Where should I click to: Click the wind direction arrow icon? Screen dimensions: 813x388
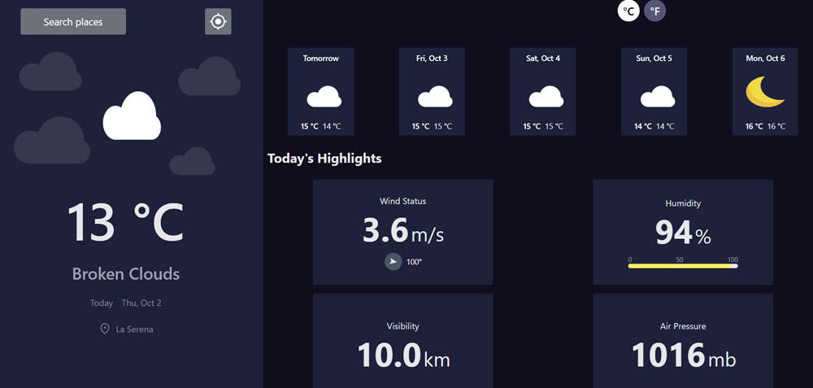[393, 261]
